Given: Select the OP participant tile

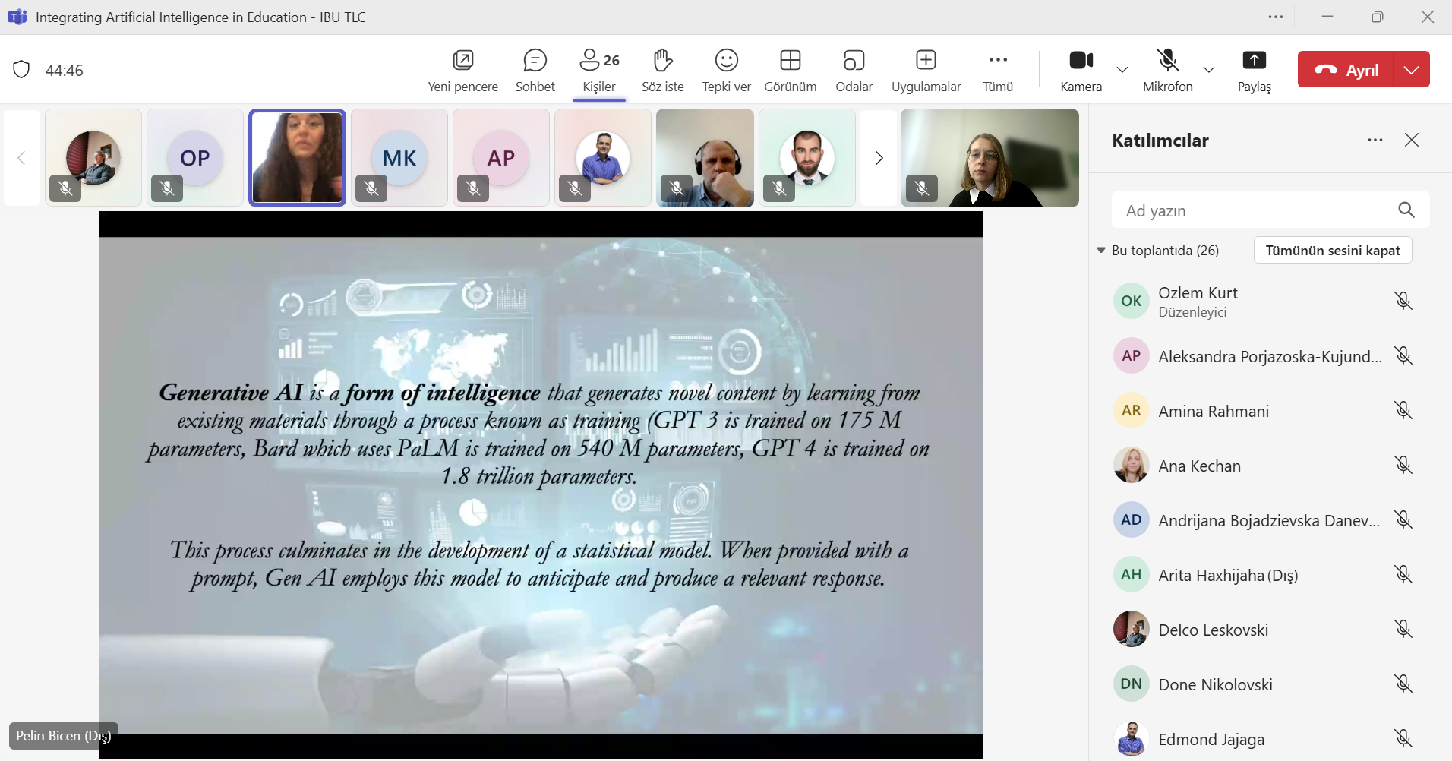Looking at the screenshot, I should pos(194,158).
